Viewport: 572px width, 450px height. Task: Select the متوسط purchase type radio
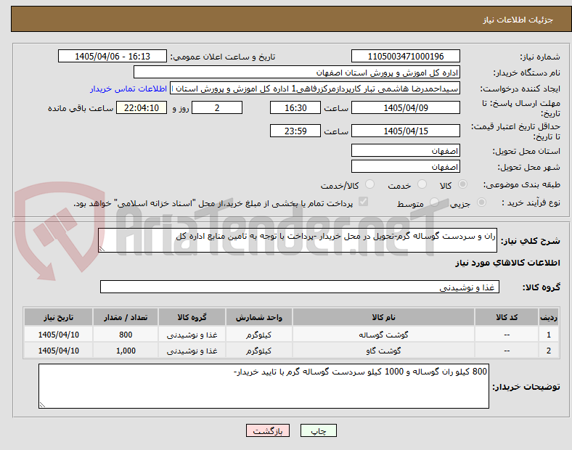(x=434, y=202)
